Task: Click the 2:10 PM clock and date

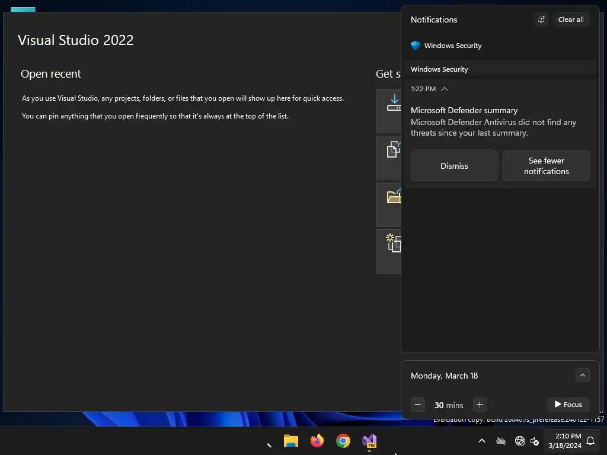Action: 565,441
